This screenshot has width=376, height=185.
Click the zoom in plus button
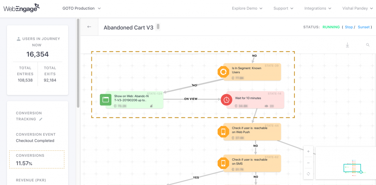308,152
